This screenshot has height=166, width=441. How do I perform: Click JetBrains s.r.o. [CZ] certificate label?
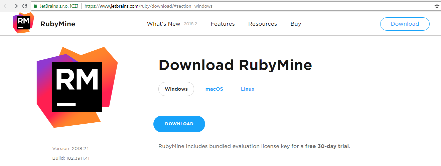tap(59, 6)
